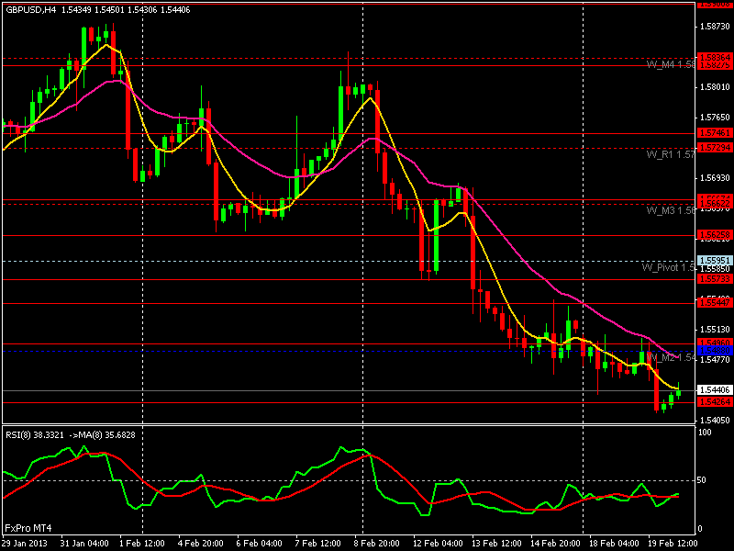
Task: Click the 1.54050 price axis label
Action: 715,421
